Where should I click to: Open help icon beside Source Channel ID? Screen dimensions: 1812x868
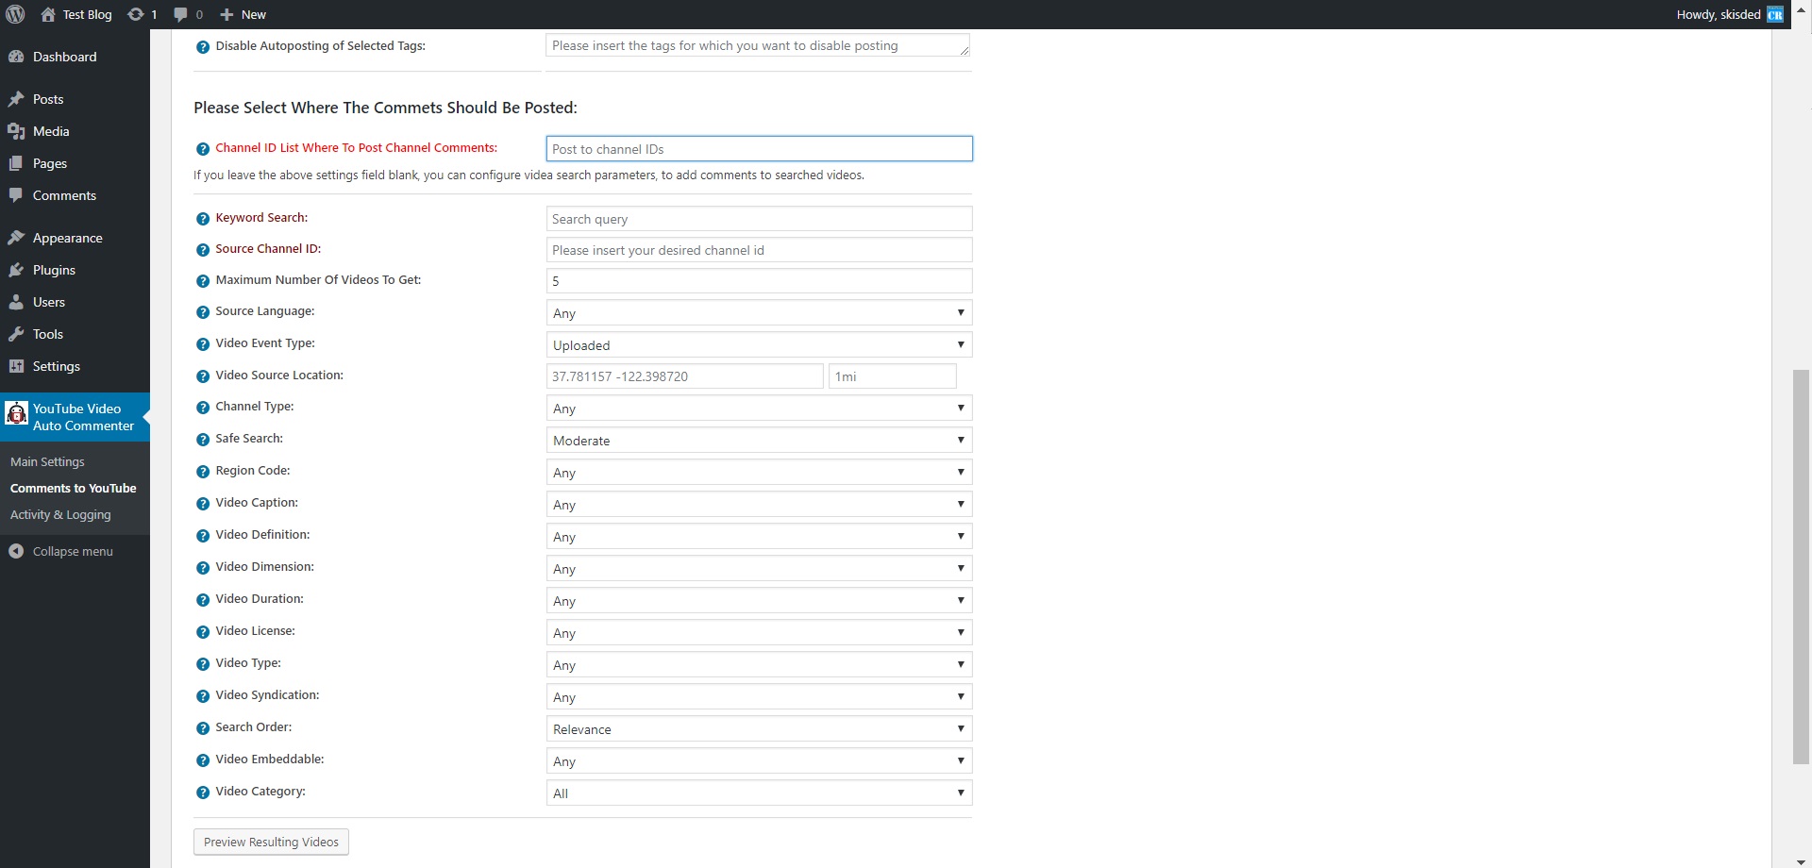202,250
